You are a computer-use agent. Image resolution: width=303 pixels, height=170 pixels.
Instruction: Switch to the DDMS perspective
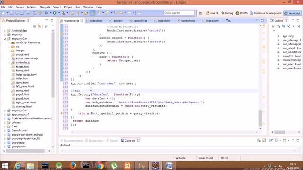[241, 13]
